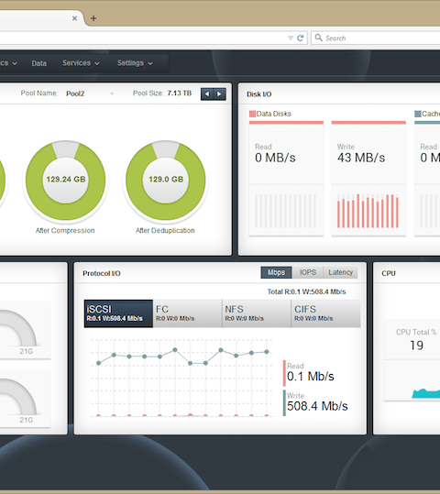Click the CPU Total % value 19

416,346
